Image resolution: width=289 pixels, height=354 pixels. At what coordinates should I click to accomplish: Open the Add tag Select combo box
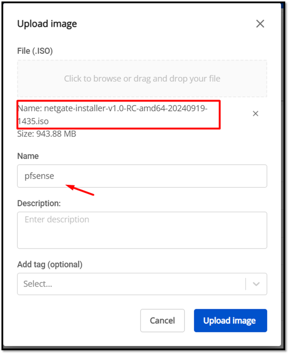click(x=132, y=284)
